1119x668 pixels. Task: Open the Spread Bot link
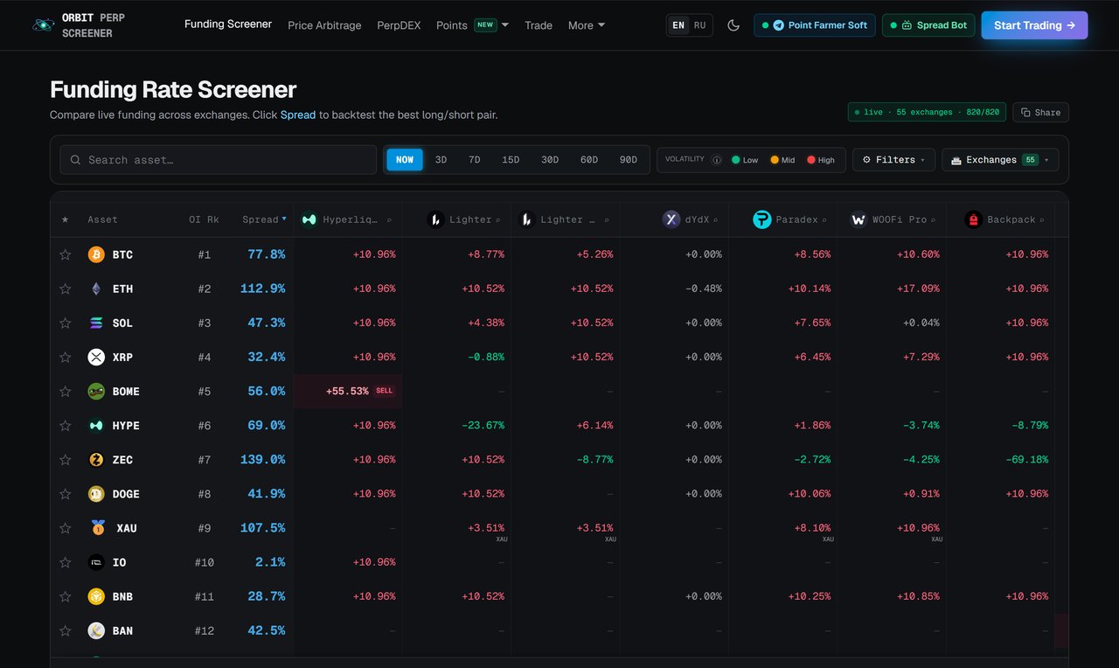928,25
